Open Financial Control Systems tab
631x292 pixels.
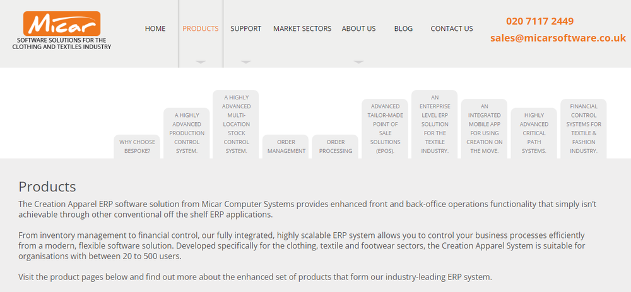click(584, 129)
